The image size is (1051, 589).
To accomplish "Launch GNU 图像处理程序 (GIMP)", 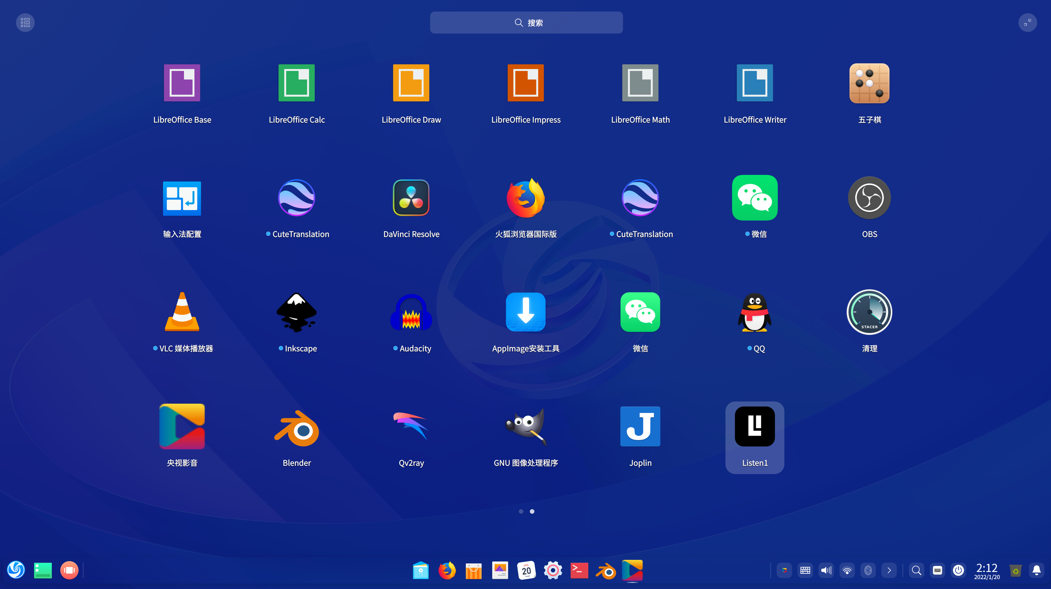I will click(x=525, y=427).
